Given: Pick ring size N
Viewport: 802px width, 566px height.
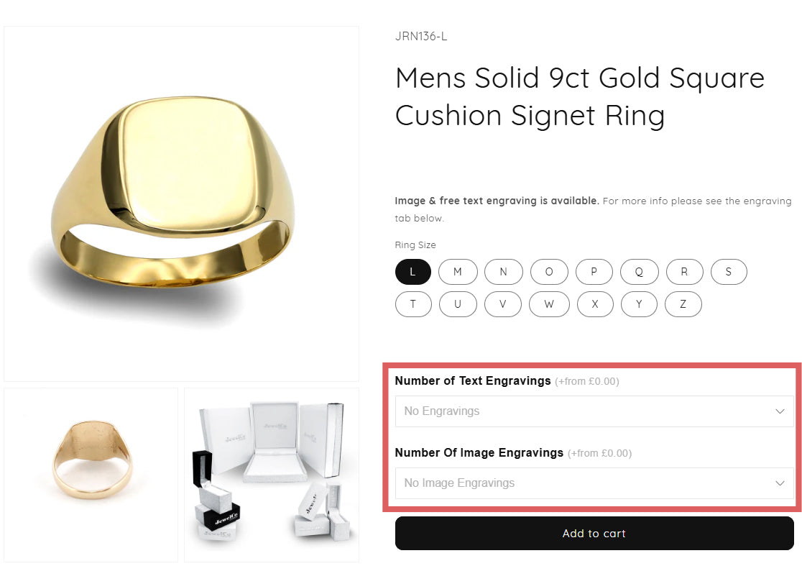Looking at the screenshot, I should coord(503,272).
